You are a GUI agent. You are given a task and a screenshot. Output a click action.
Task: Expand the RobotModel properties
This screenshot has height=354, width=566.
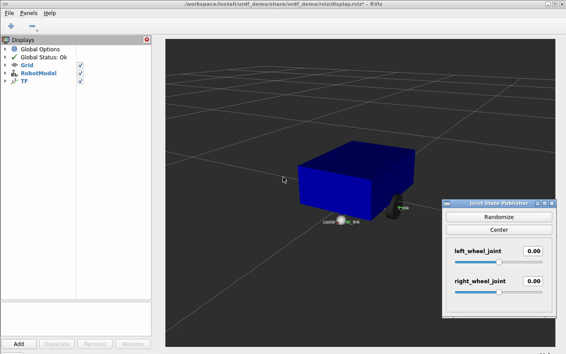[x=5, y=73]
